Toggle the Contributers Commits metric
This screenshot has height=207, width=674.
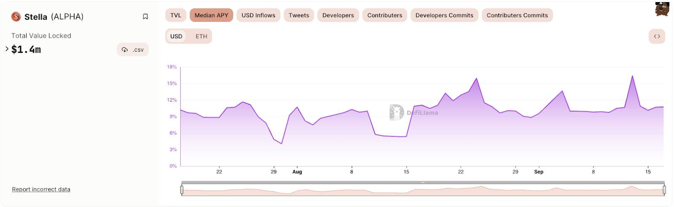(x=517, y=15)
